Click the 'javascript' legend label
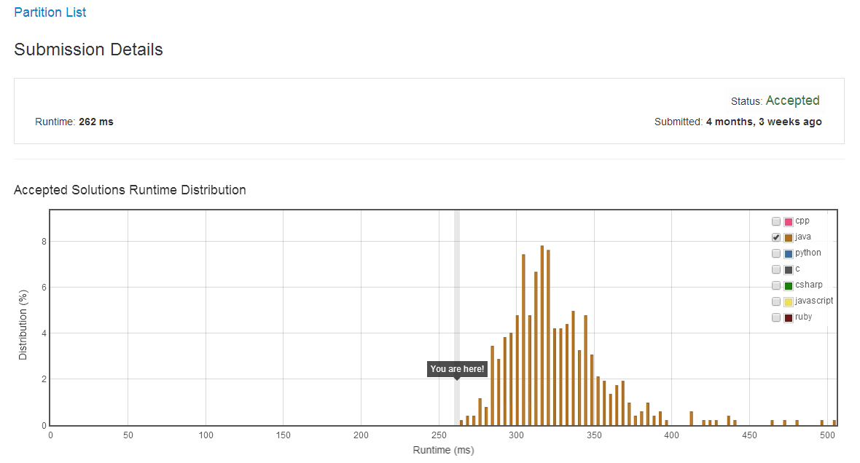 814,301
